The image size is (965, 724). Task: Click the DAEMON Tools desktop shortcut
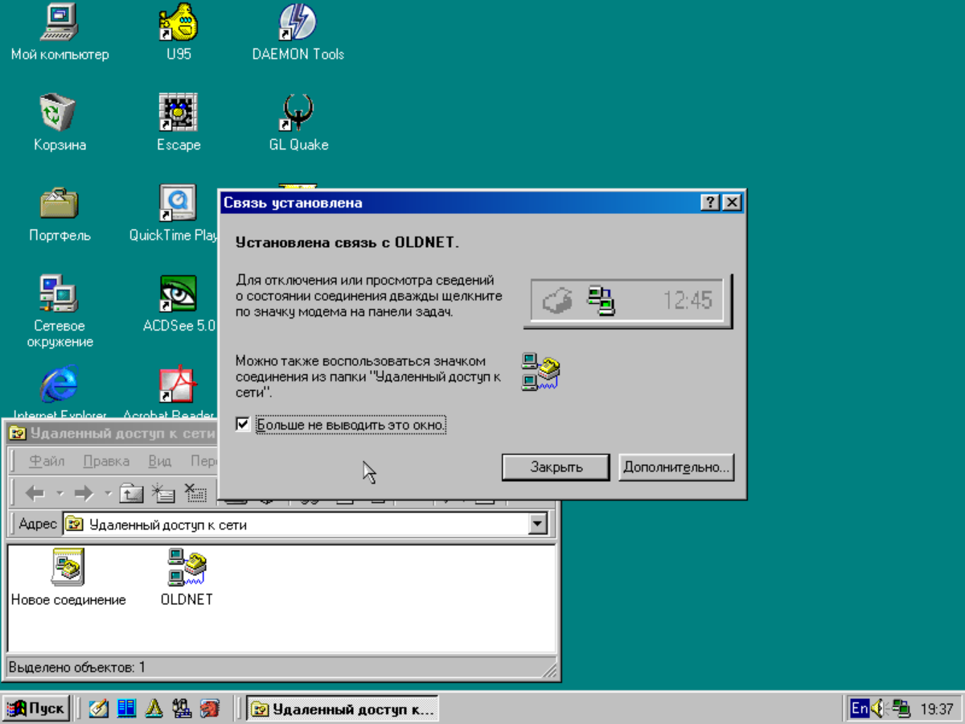(x=298, y=23)
